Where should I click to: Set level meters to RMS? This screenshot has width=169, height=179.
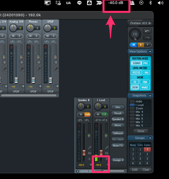146,73
